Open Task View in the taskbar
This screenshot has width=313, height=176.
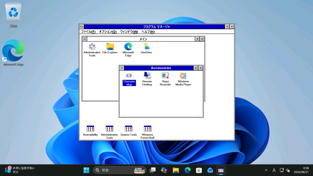[x=153, y=170]
